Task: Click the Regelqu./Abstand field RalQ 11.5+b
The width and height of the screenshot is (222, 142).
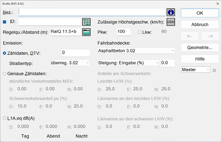Action: 65,32
